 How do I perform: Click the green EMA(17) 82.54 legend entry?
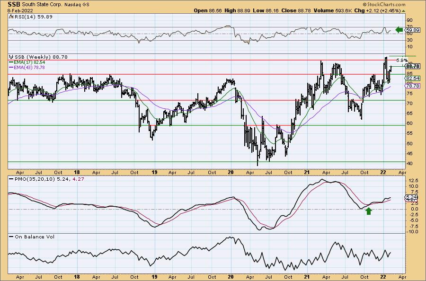(x=27, y=62)
